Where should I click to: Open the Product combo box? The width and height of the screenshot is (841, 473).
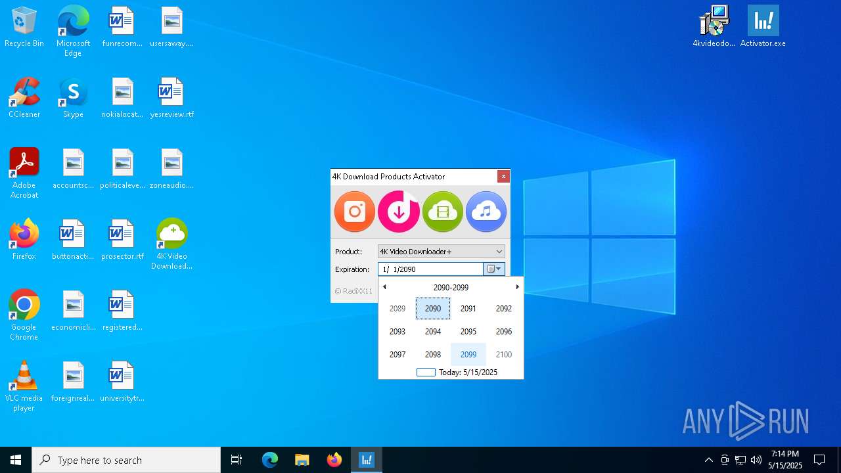(442, 252)
